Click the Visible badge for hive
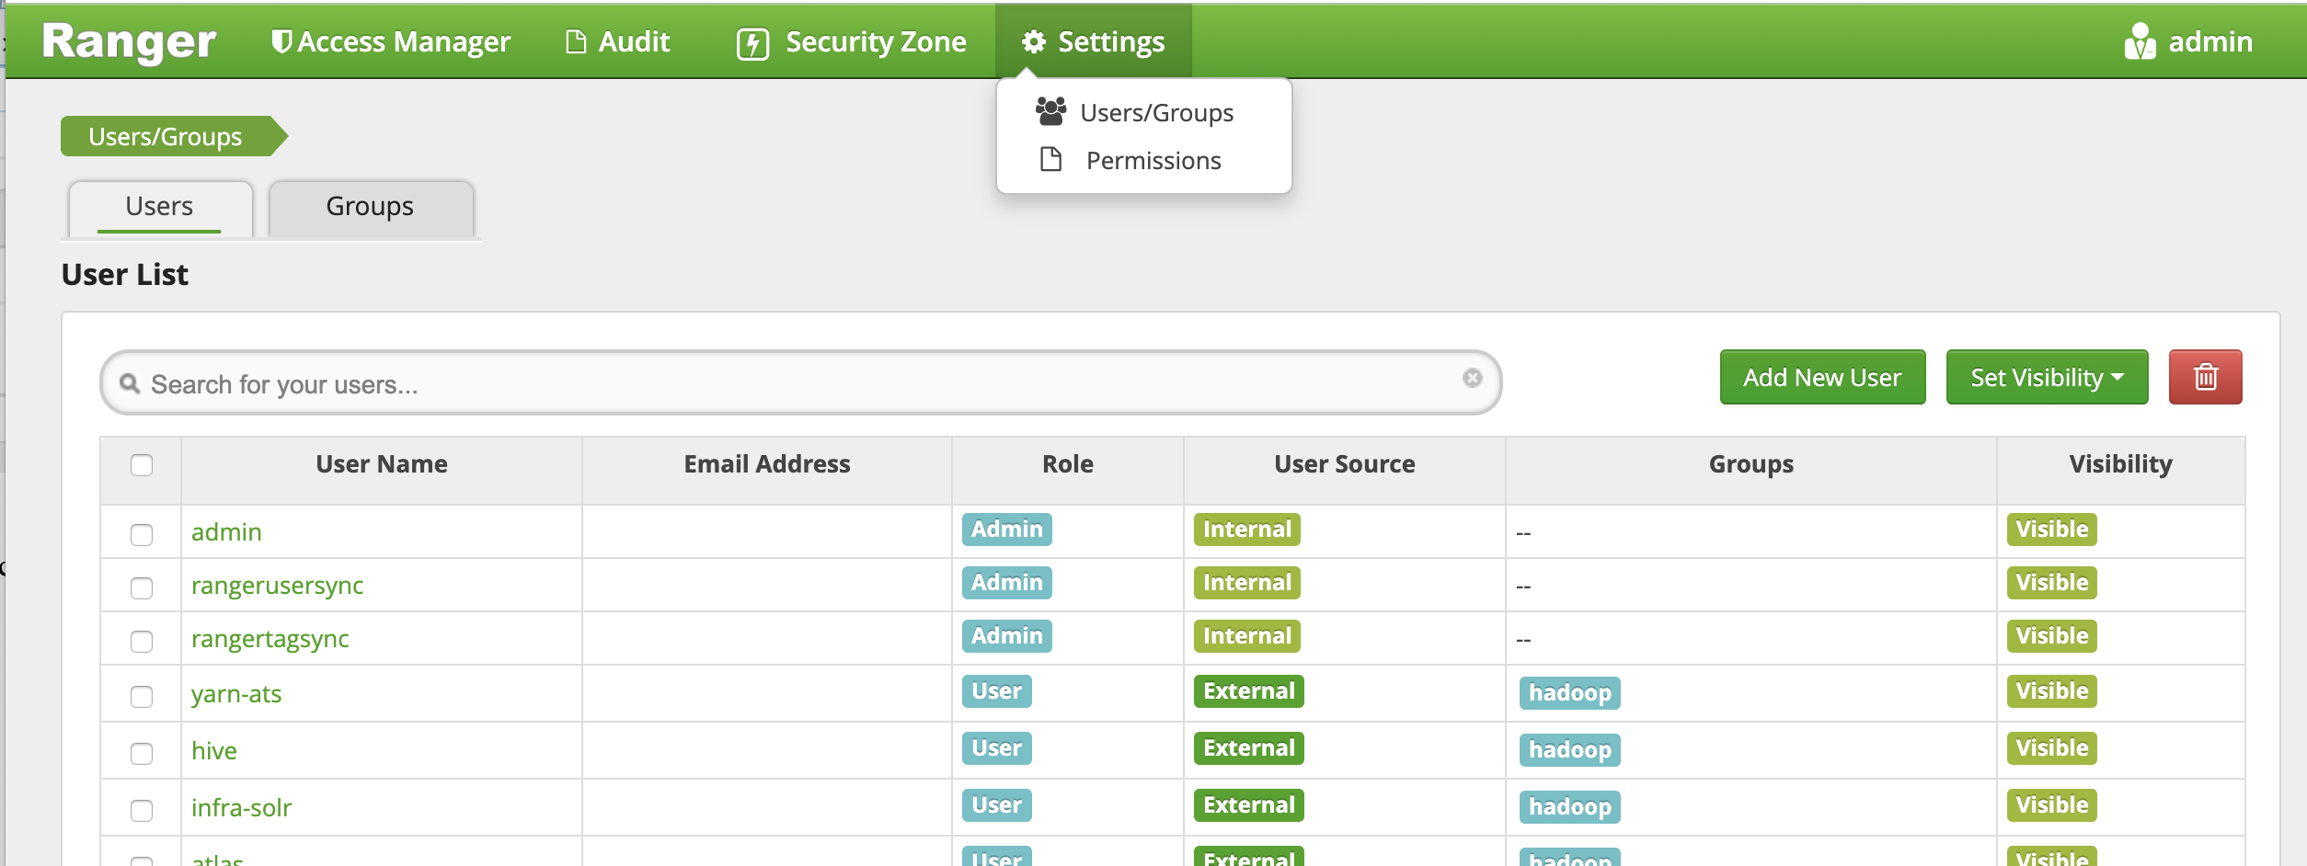 point(2052,748)
